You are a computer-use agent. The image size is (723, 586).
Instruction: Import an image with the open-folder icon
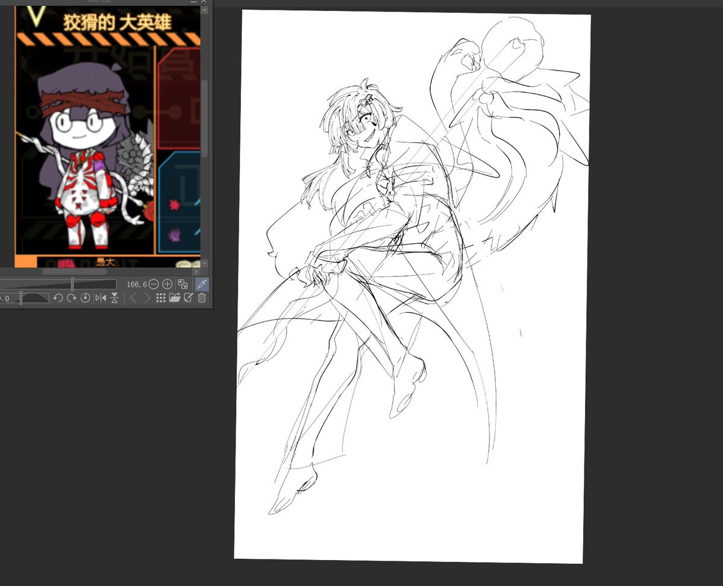click(x=175, y=298)
